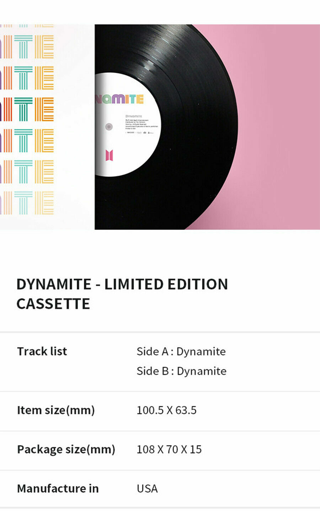The image size is (320, 511).
Task: Click the colorful NAMITE title on record label
Action: [119, 99]
